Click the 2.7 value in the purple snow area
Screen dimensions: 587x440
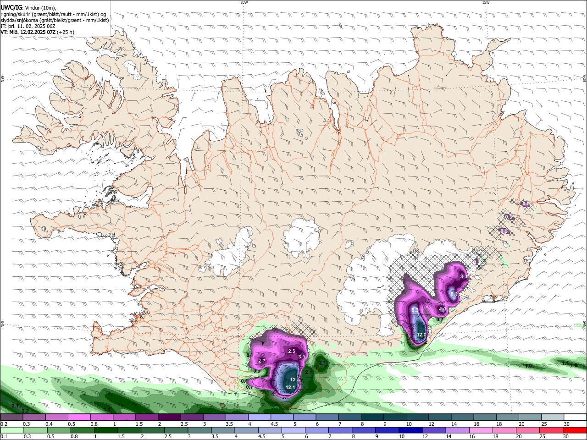[x=262, y=361]
